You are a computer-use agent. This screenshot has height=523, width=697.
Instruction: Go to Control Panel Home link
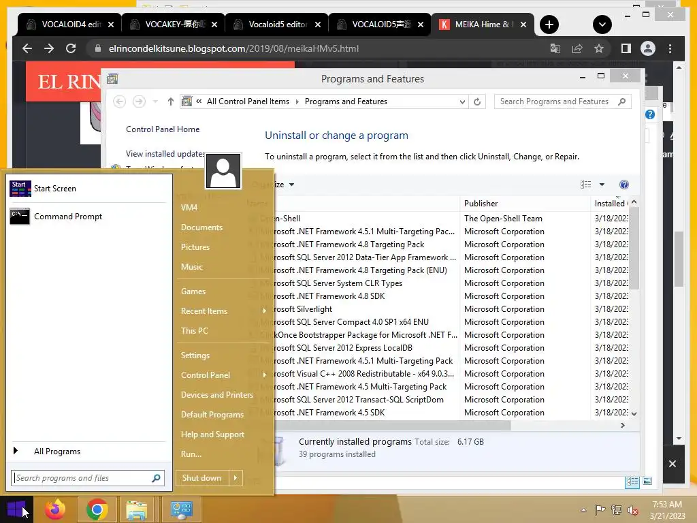pos(163,129)
